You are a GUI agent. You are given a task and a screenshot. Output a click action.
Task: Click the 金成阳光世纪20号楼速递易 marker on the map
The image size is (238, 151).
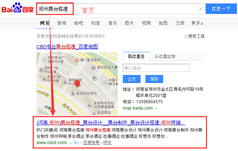(x=89, y=105)
